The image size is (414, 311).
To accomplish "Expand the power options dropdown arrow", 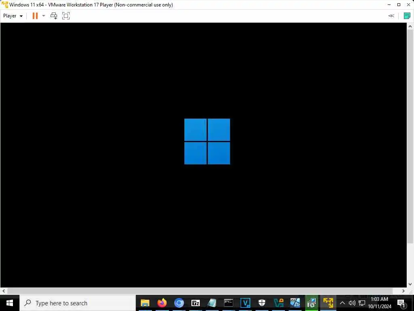I will point(44,16).
